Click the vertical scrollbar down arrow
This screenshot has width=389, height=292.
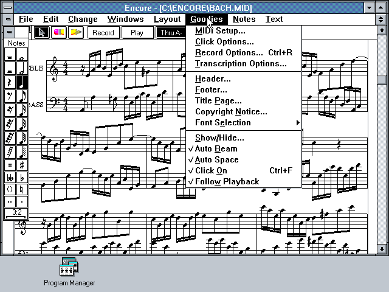(382, 249)
